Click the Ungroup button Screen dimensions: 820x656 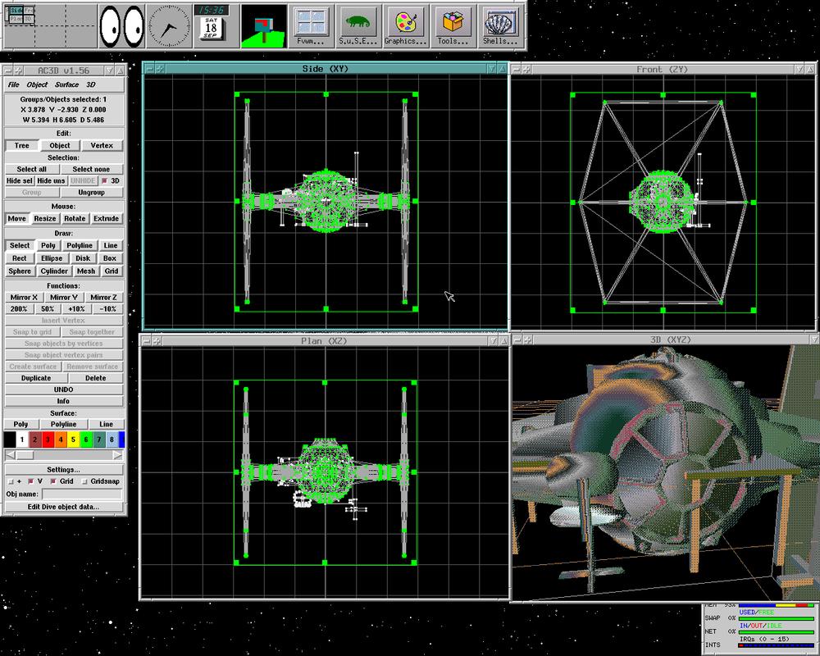tap(91, 192)
